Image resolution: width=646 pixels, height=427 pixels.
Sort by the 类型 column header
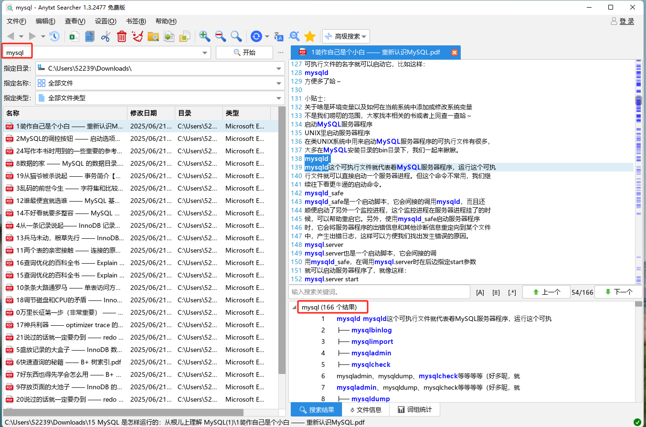pyautogui.click(x=246, y=113)
